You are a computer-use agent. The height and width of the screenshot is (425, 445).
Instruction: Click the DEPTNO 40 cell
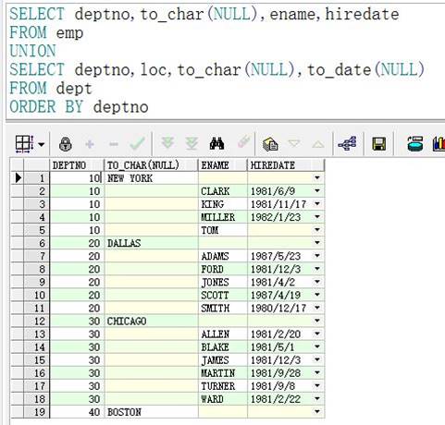pos(77,412)
